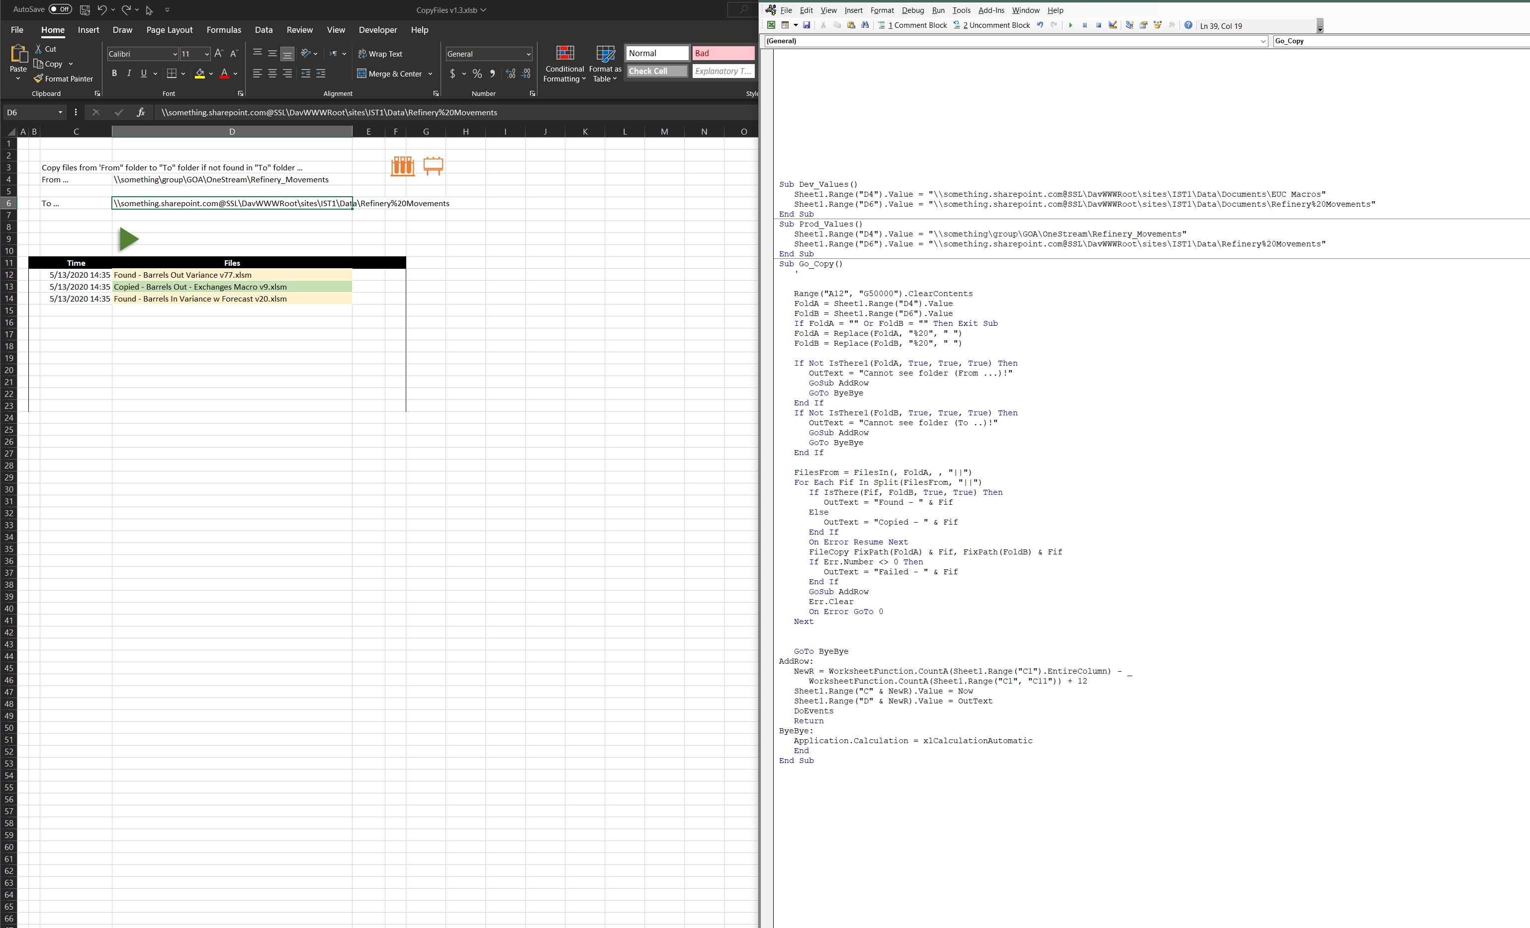This screenshot has height=928, width=1530.
Task: Click the VBA Run Sub play icon
Action: tap(1070, 25)
